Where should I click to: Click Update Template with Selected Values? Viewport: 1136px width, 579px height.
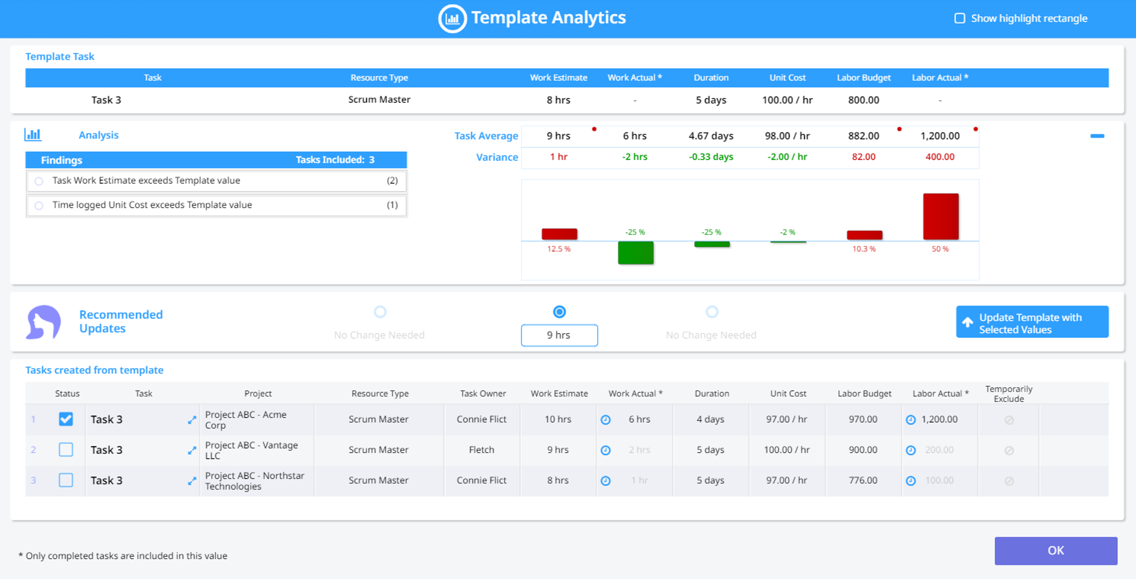pyautogui.click(x=1031, y=322)
